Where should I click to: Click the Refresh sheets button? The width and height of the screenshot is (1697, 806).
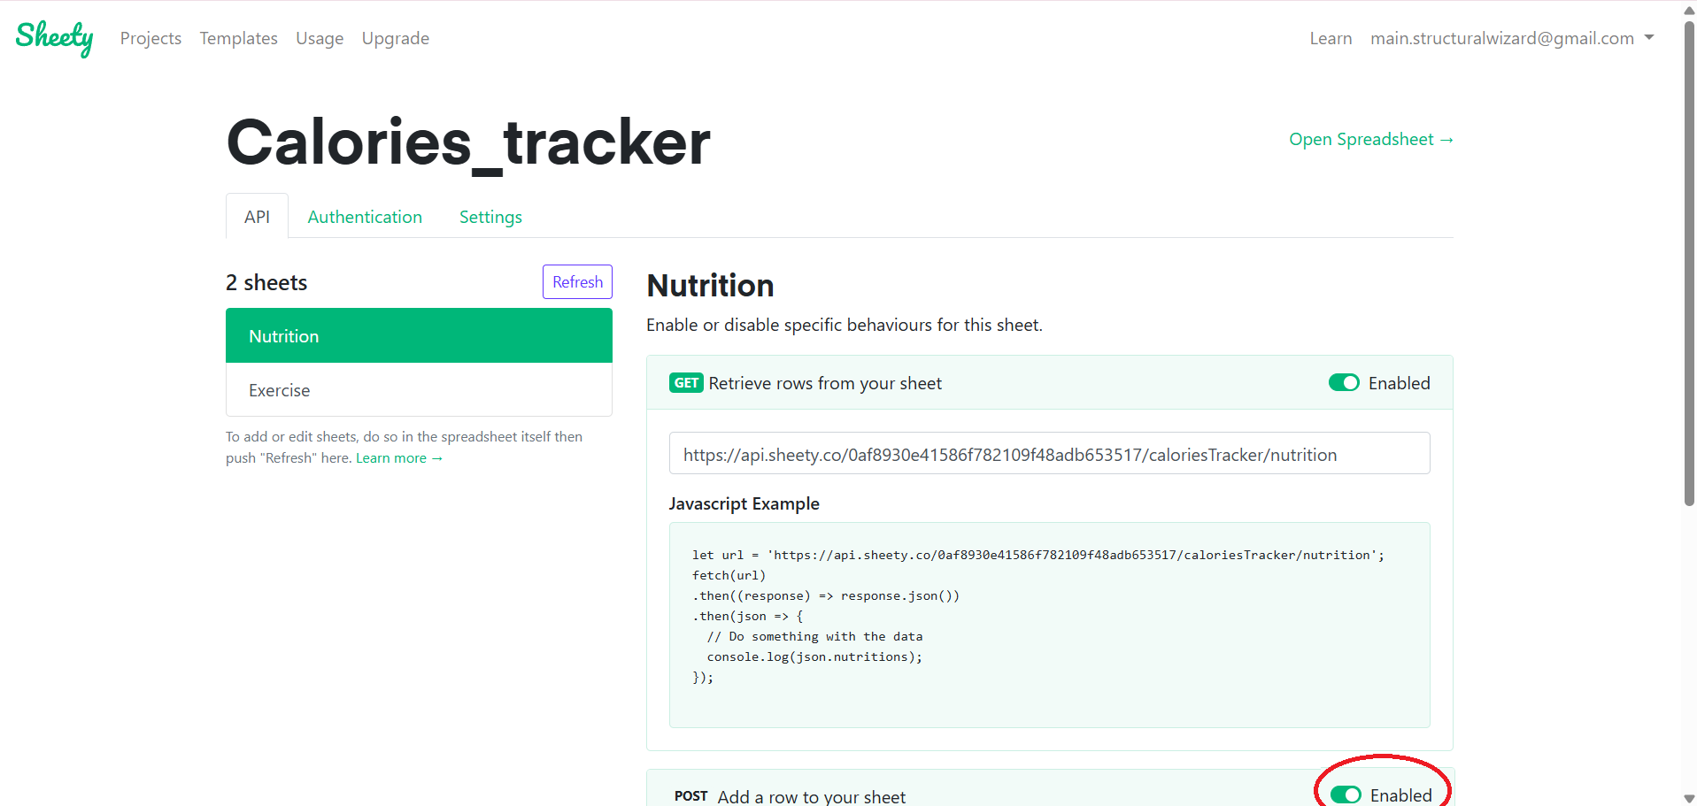click(577, 281)
